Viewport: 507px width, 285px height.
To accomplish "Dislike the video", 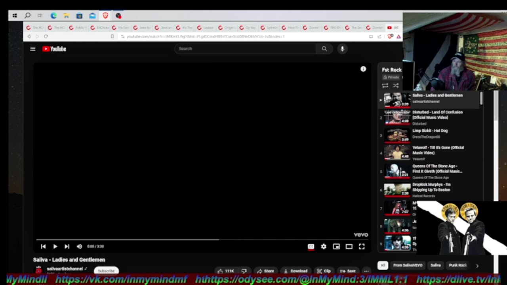I will point(244,271).
